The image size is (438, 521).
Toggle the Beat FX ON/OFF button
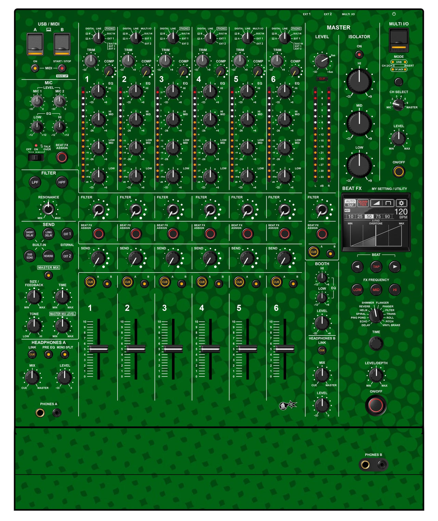[376, 405]
